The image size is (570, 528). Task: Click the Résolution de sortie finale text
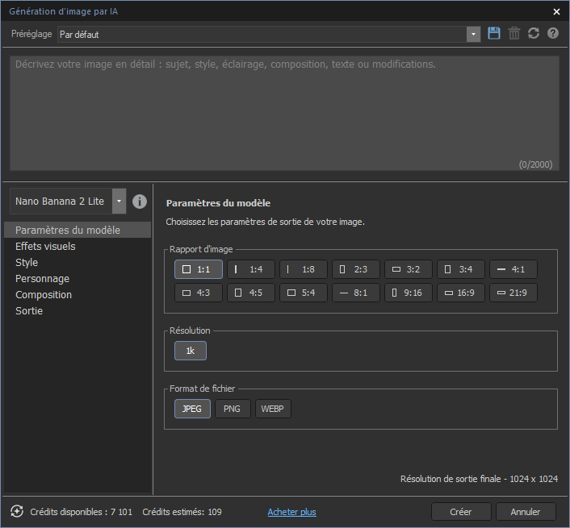(x=479, y=479)
